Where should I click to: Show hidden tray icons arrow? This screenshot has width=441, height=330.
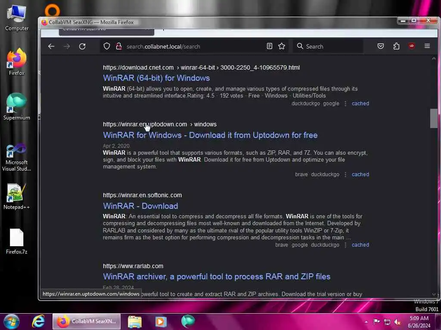coord(366,322)
